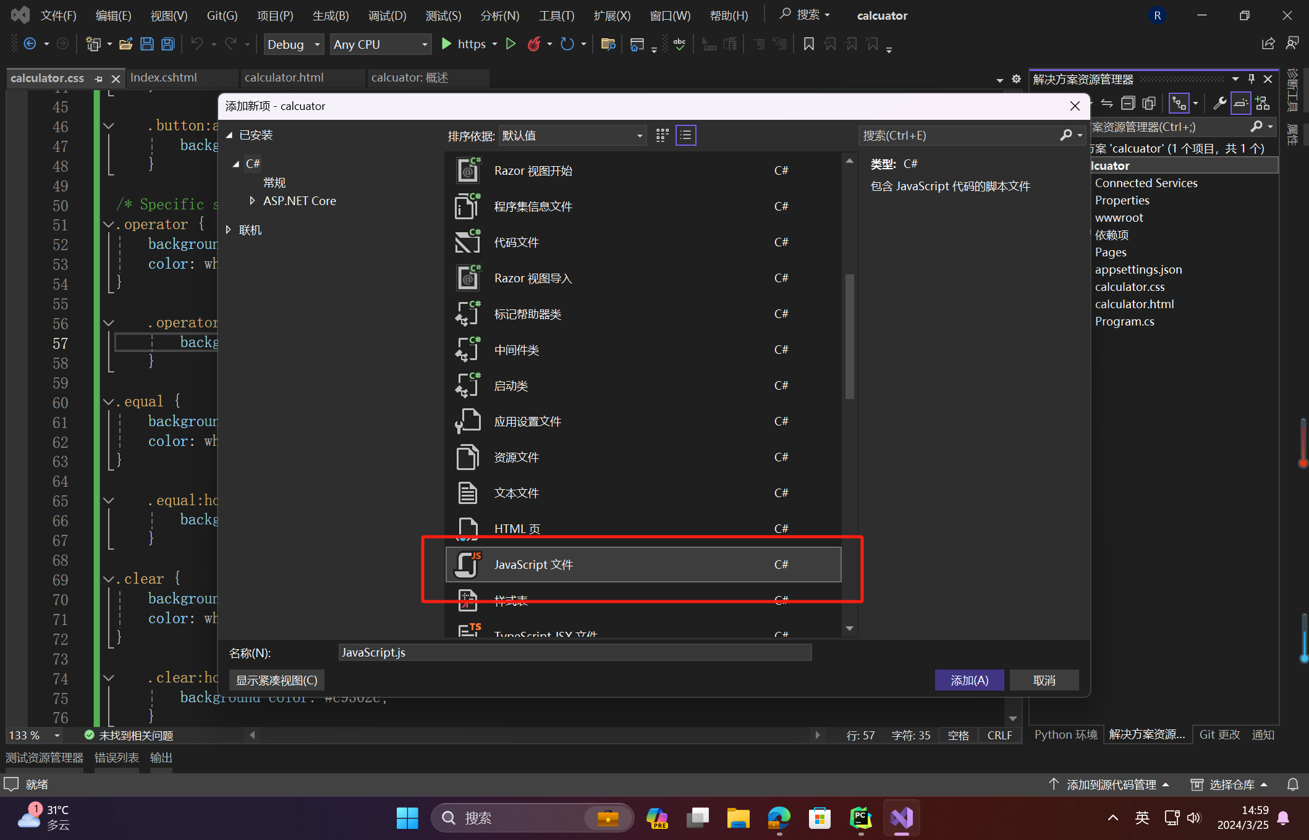Toggle pin on calculator.css tab

[99, 78]
